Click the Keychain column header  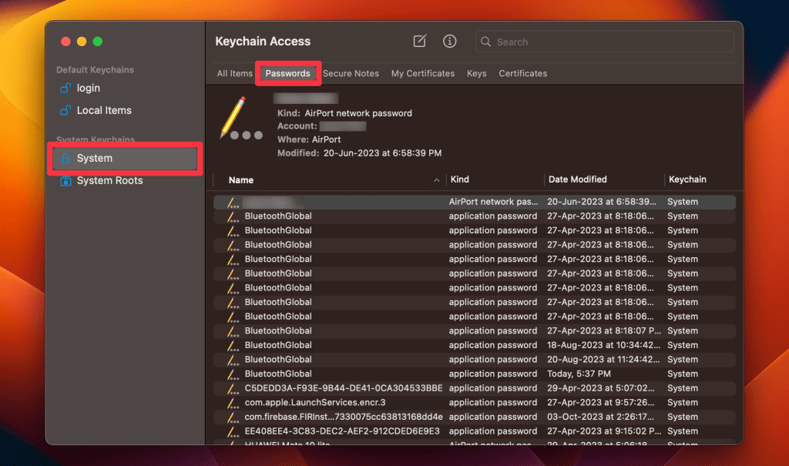point(687,179)
